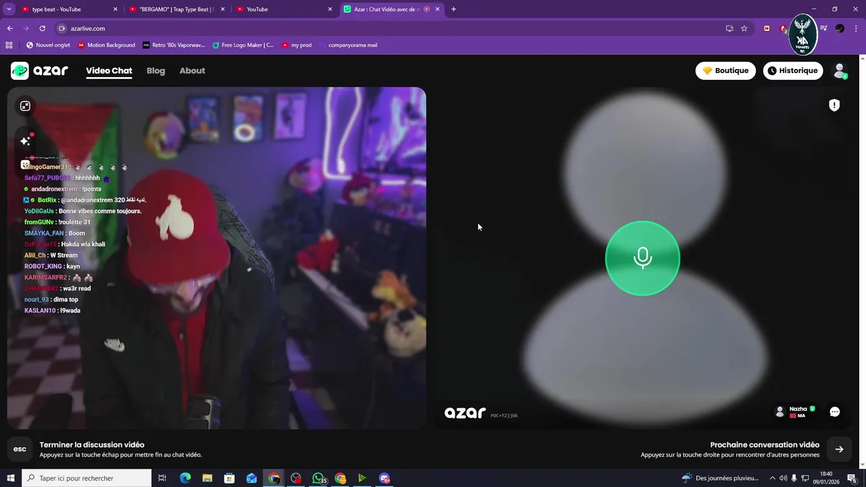
Task: Open the 'companyorama mail' bookmark
Action: (348, 45)
